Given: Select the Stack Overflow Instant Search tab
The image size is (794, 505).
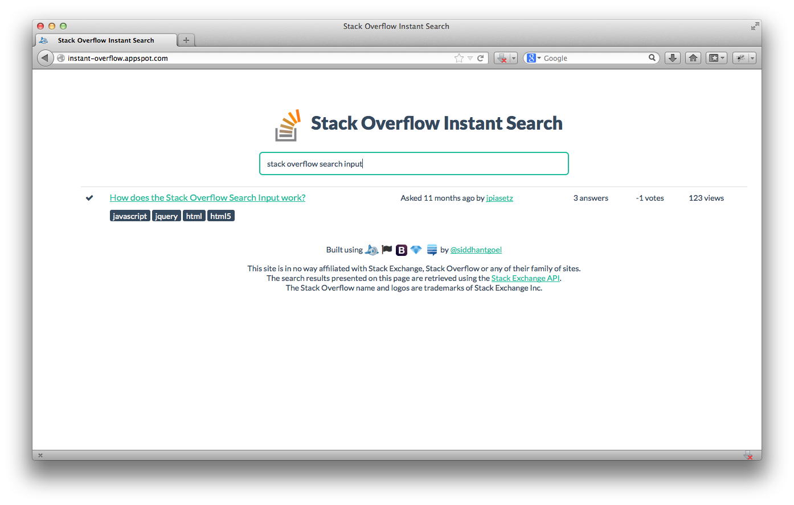Looking at the screenshot, I should click(x=106, y=40).
